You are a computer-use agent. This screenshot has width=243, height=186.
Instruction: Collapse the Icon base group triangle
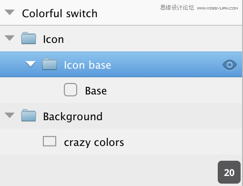pos(30,64)
